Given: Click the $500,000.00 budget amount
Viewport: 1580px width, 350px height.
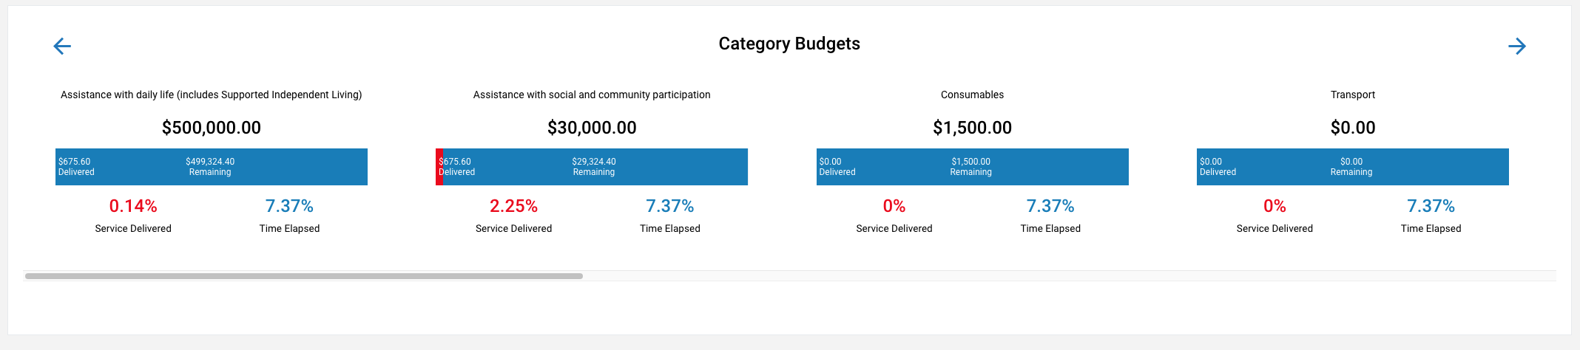Looking at the screenshot, I should (211, 128).
